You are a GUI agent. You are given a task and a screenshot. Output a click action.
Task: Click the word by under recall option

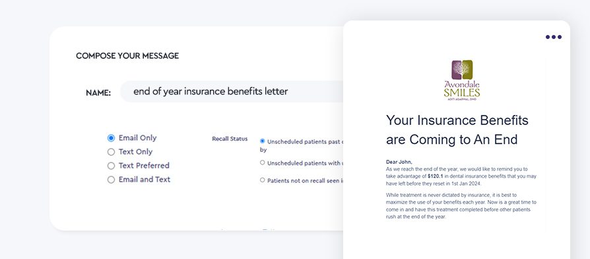click(263, 150)
